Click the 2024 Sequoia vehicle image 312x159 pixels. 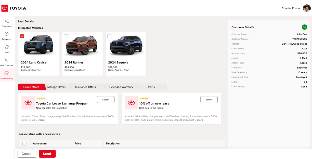click(x=126, y=45)
